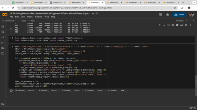Switch to the Create Eff browser tab
197x110 pixels.
pyautogui.click(x=58, y=2)
